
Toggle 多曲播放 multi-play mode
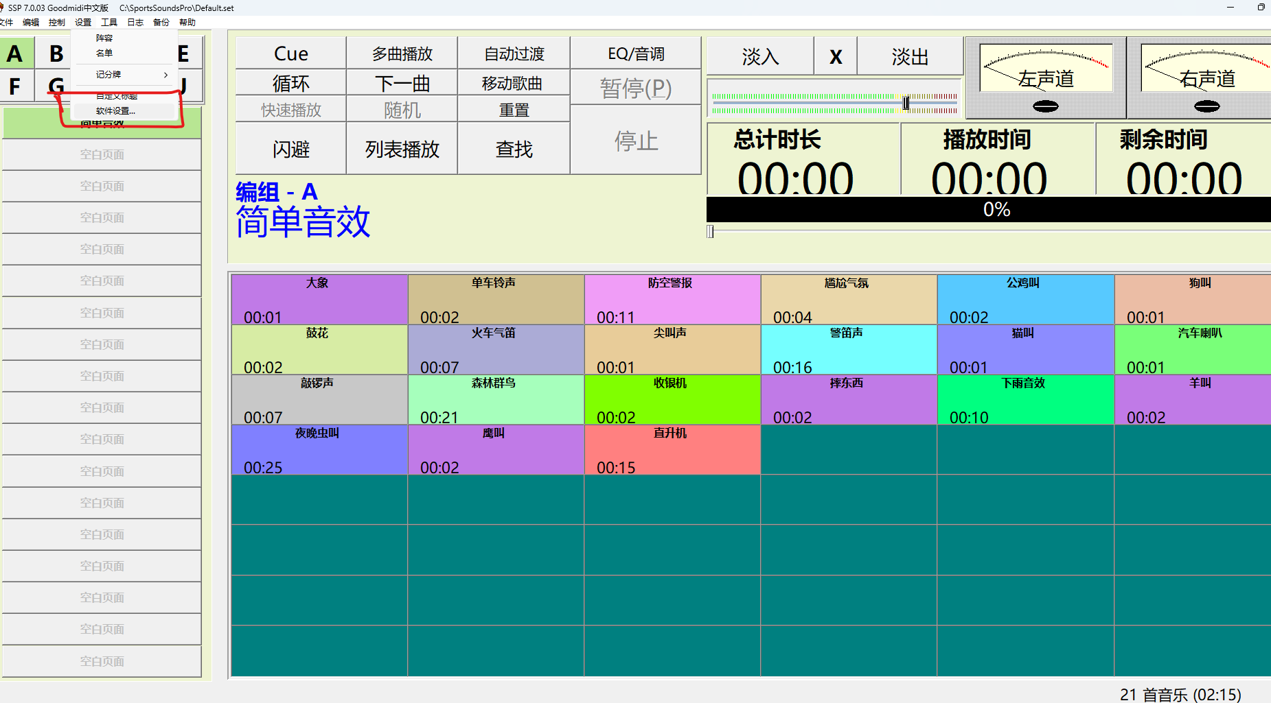pyautogui.click(x=402, y=53)
